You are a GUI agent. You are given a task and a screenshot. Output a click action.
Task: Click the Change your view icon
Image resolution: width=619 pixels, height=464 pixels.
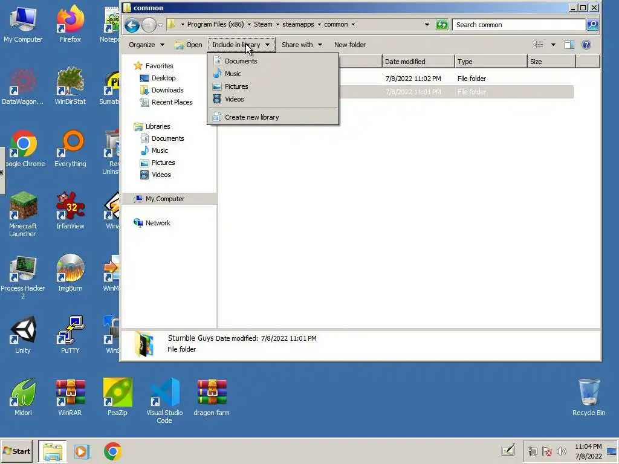tap(539, 45)
